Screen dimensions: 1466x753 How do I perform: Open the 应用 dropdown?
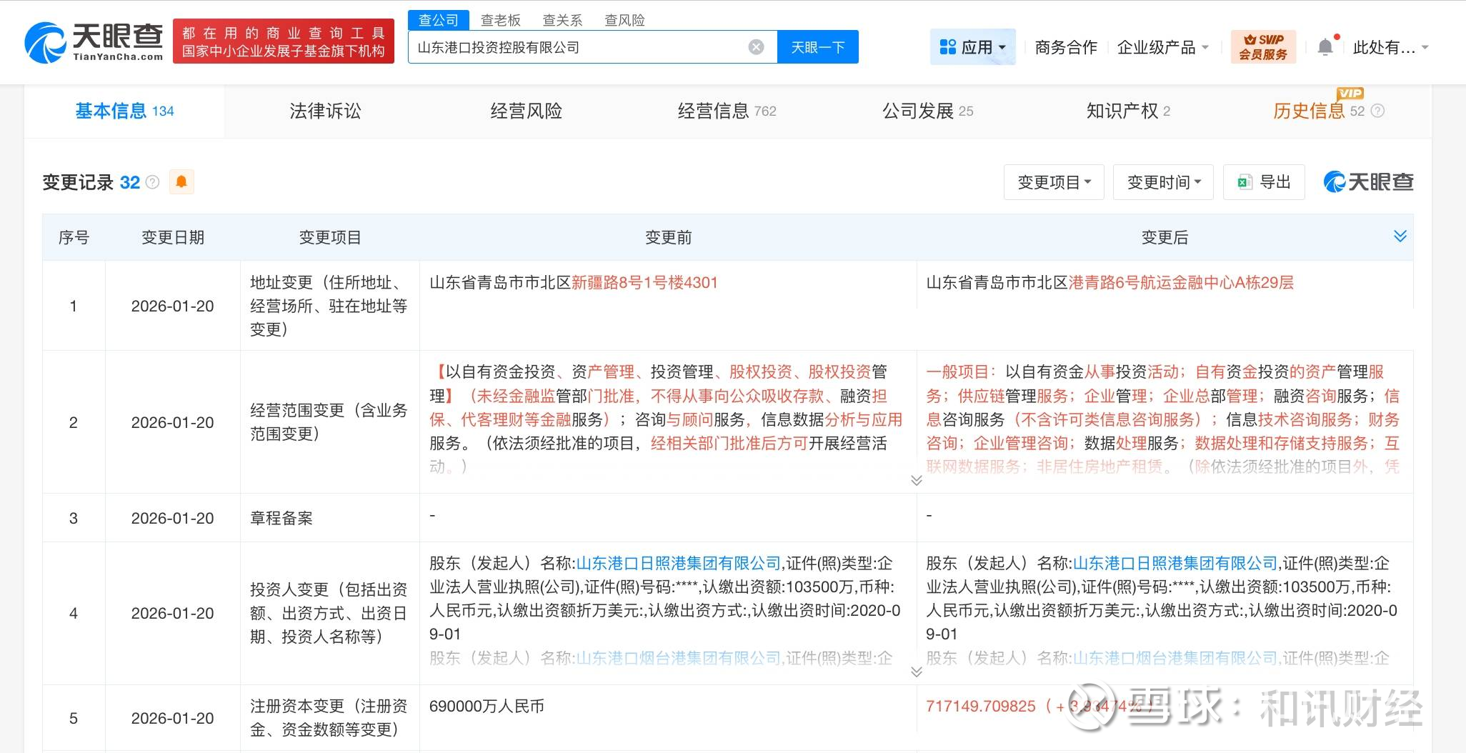point(973,47)
